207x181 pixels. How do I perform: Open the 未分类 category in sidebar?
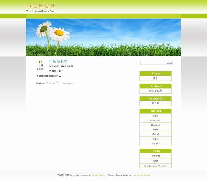[x=155, y=103]
